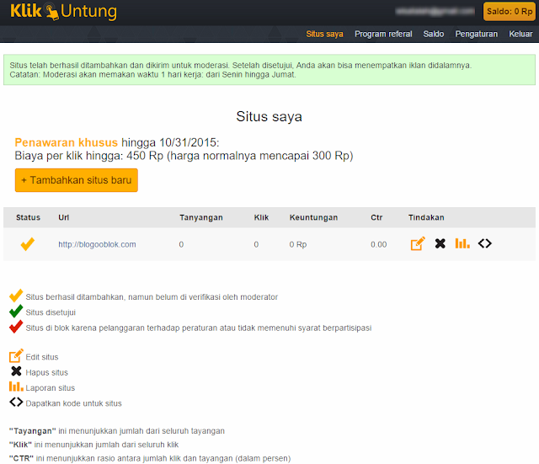This screenshot has width=539, height=464.
Task: Click the Klik column header
Action: pos(261,217)
